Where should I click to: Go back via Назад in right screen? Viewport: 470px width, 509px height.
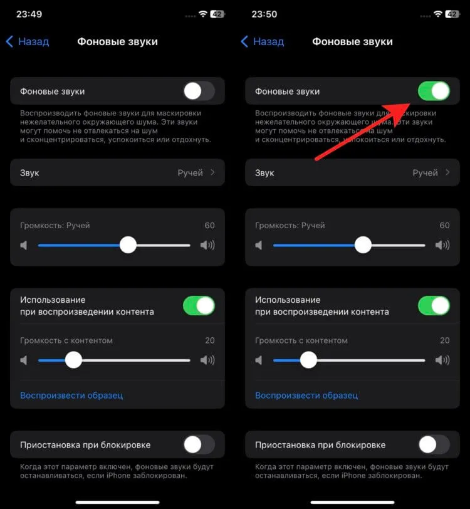click(263, 41)
